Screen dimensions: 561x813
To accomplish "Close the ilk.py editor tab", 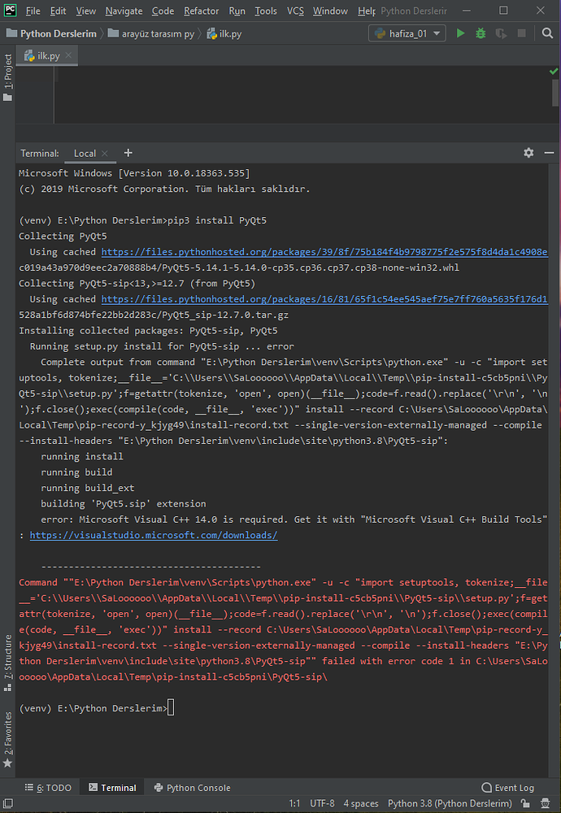I will [68, 55].
